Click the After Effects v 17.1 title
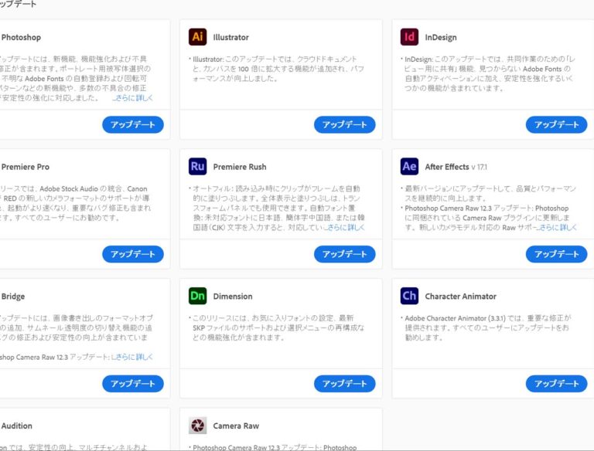The width and height of the screenshot is (594, 451). click(456, 167)
